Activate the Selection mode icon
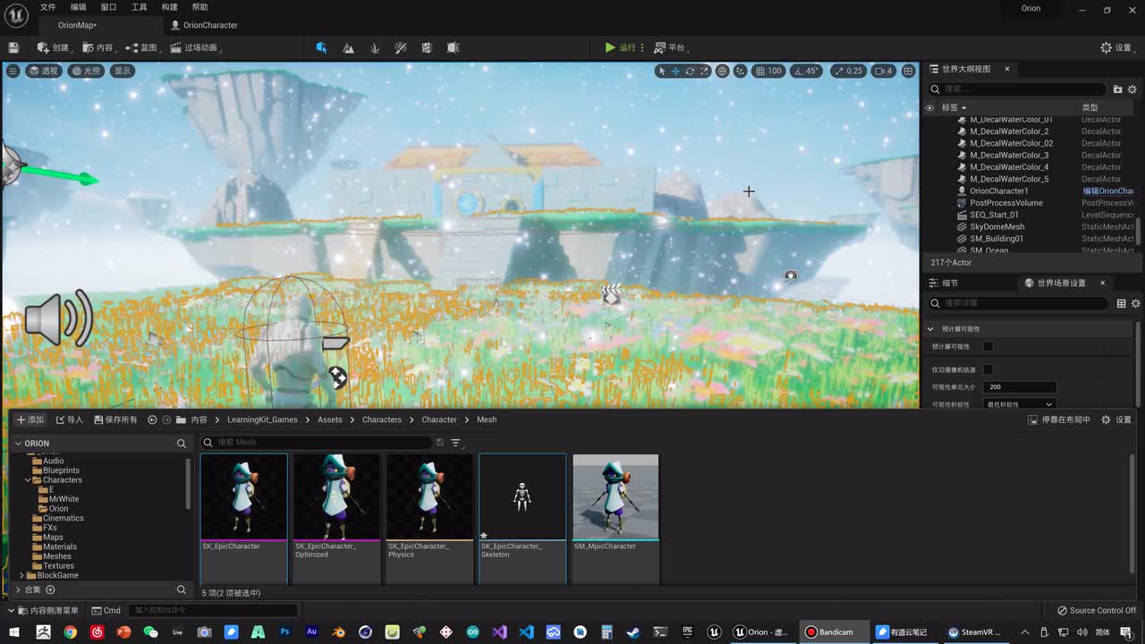The image size is (1145, 644). pyautogui.click(x=321, y=47)
